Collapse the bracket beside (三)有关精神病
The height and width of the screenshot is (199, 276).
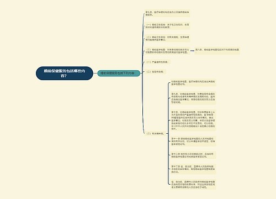pos(168,133)
